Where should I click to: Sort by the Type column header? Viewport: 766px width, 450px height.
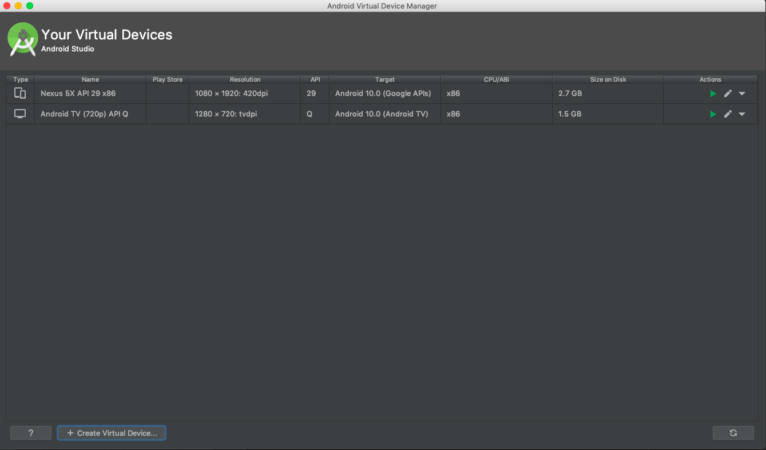tap(21, 79)
